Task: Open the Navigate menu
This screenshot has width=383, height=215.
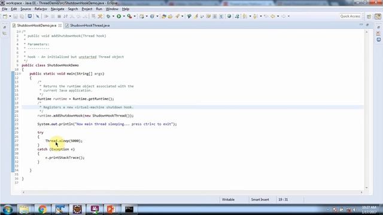Action: (57, 9)
